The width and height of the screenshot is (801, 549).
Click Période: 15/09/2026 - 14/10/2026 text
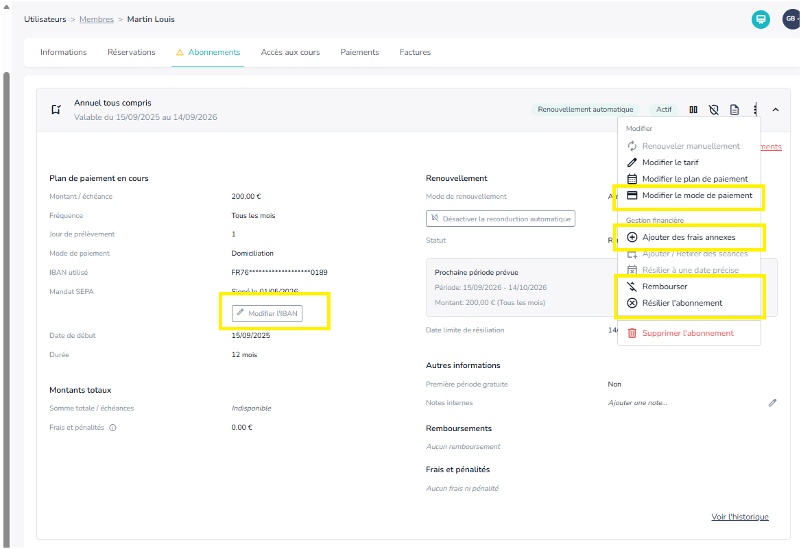point(490,288)
